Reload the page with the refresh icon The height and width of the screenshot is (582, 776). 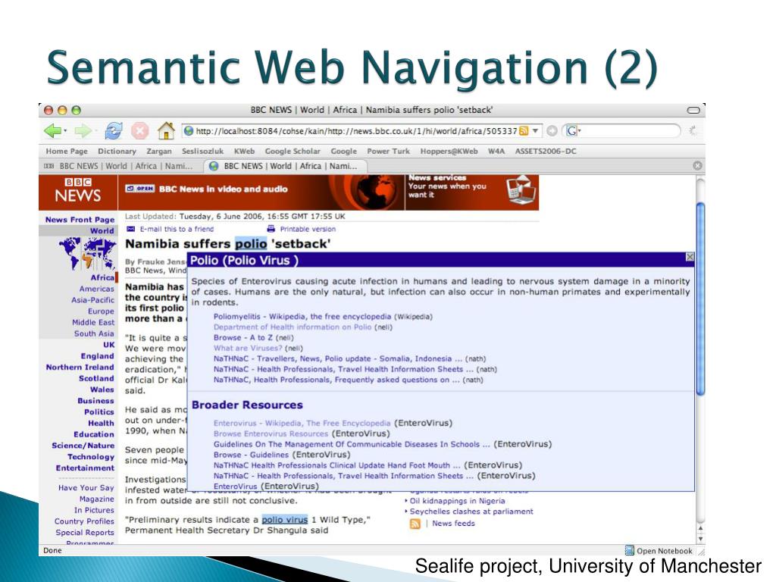point(114,131)
